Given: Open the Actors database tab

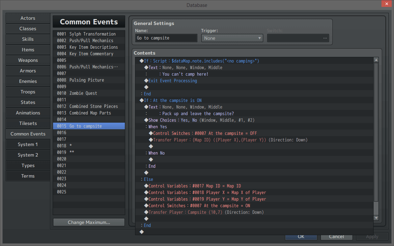Looking at the screenshot, I should [28, 18].
